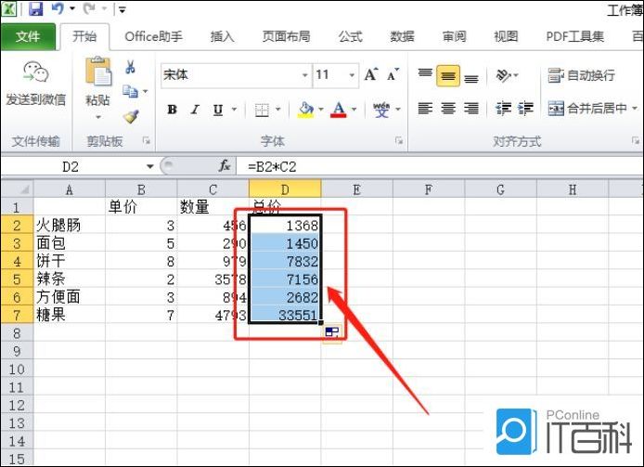Open Font group dialog launcher

tap(399, 141)
